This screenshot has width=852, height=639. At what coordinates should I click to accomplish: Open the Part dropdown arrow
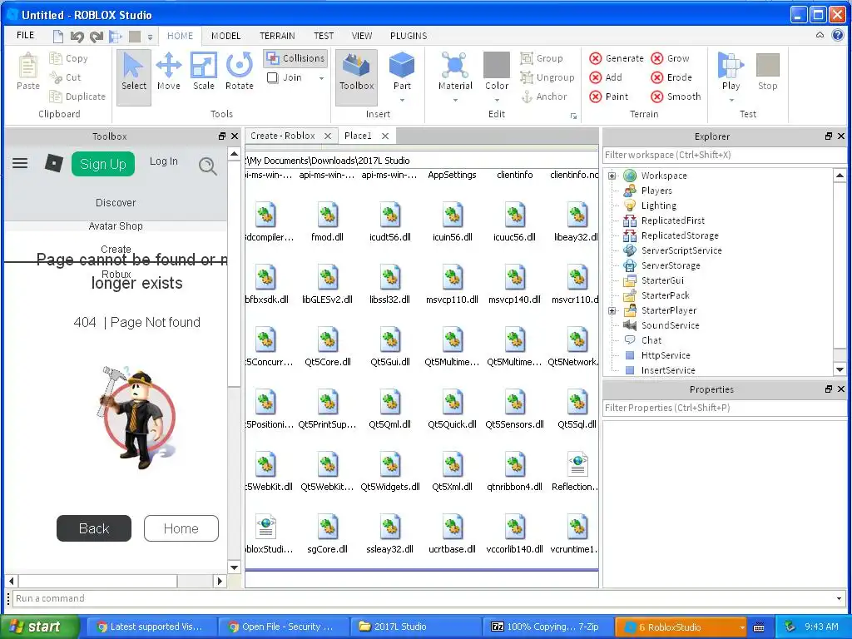pyautogui.click(x=402, y=100)
